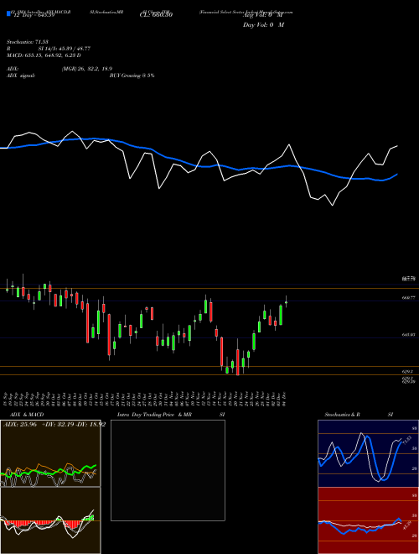Click the blue 12-day SMA legend square
The image size is (419, 554).
click(8, 13)
